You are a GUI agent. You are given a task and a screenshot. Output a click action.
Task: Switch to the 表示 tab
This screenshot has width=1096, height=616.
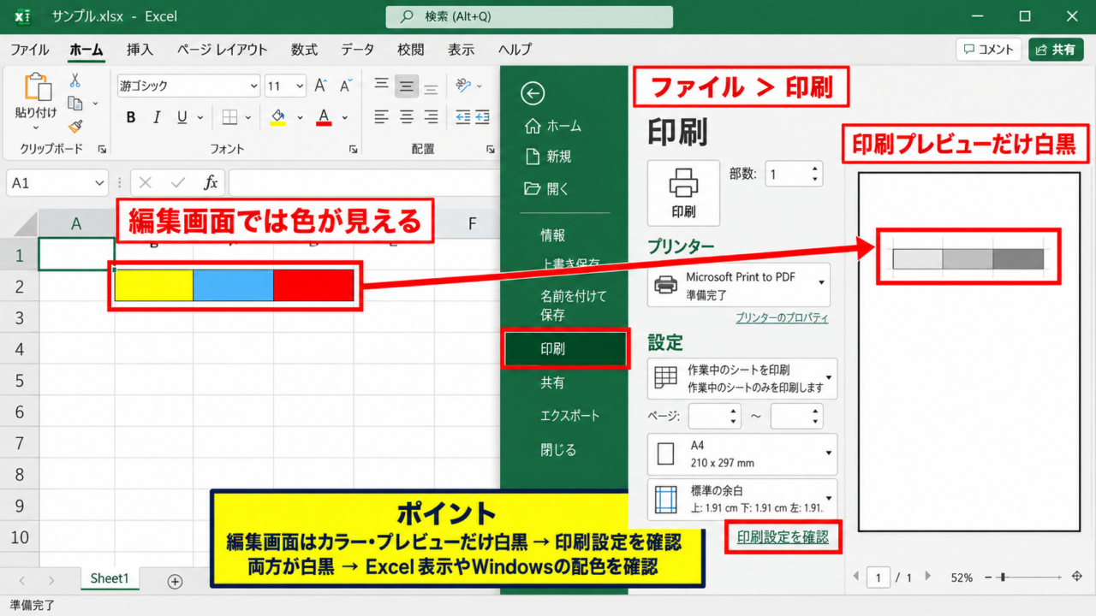click(x=461, y=50)
